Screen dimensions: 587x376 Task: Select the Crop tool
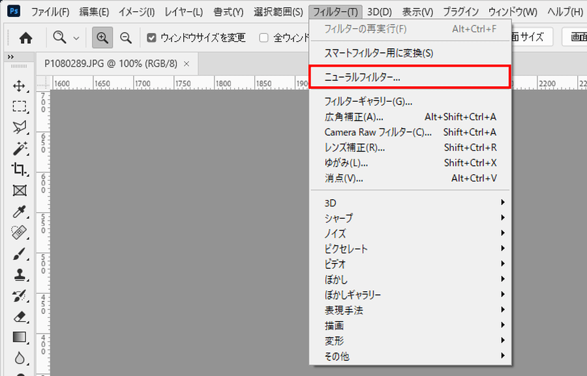(x=20, y=169)
